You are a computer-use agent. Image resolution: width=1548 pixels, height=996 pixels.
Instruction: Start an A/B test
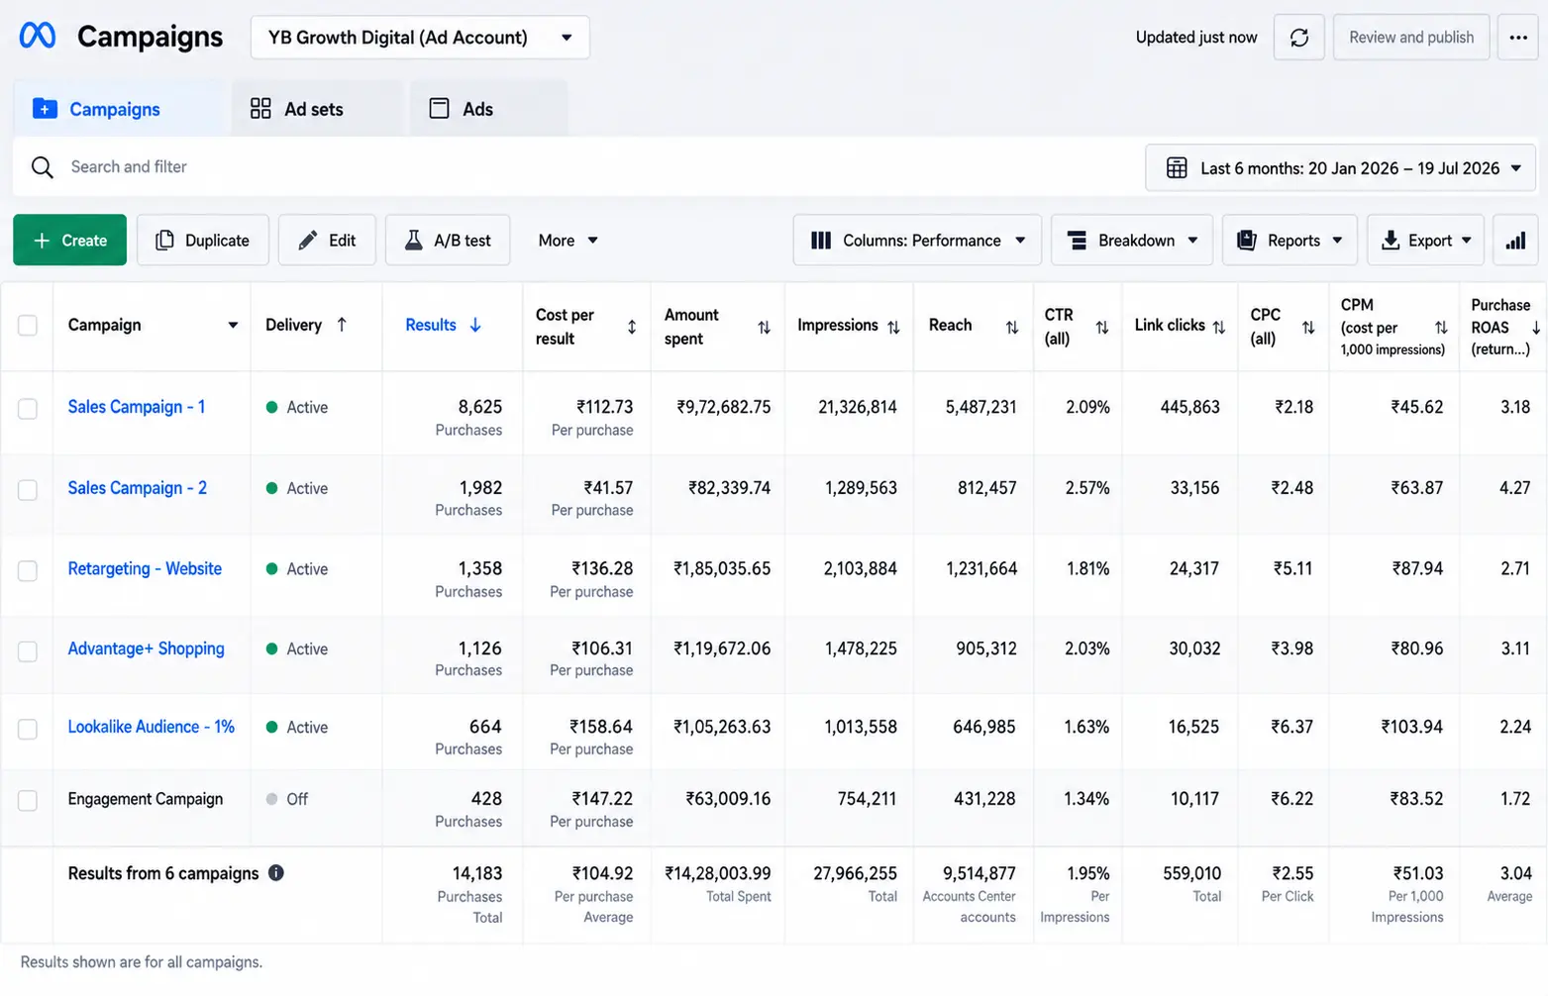tap(448, 241)
